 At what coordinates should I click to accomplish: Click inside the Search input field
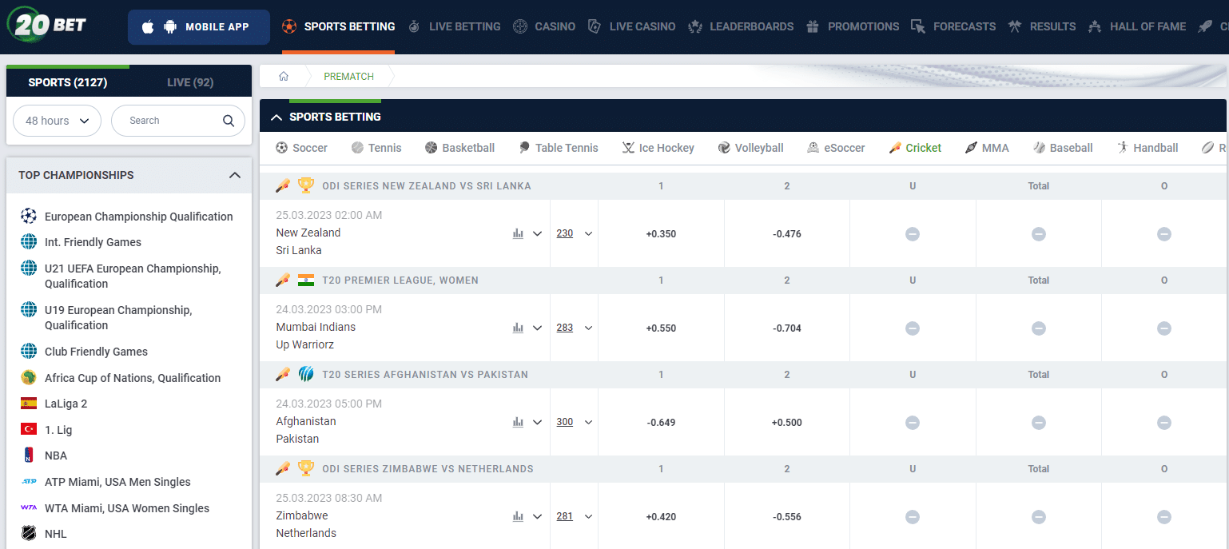[168, 120]
